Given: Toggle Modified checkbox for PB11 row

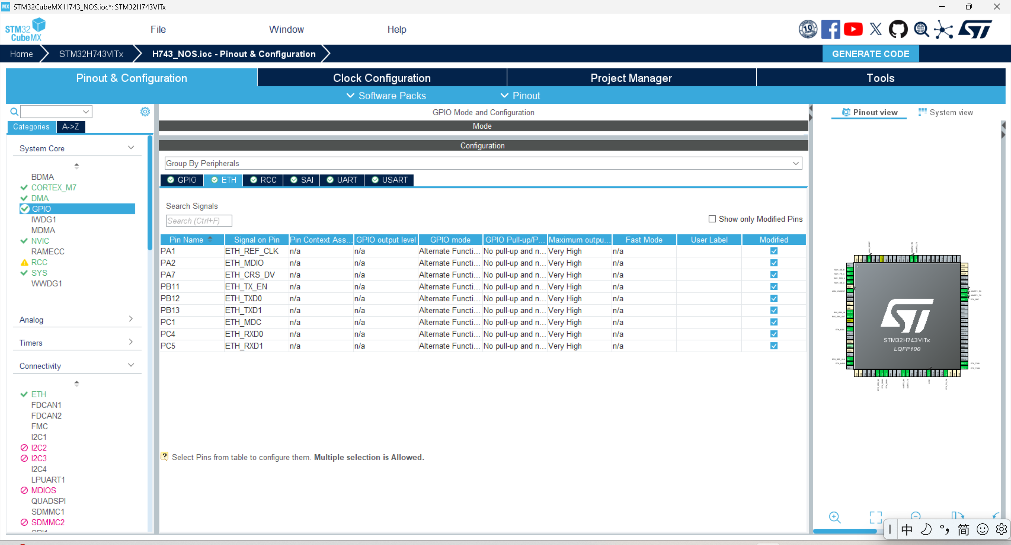Looking at the screenshot, I should pyautogui.click(x=774, y=286).
